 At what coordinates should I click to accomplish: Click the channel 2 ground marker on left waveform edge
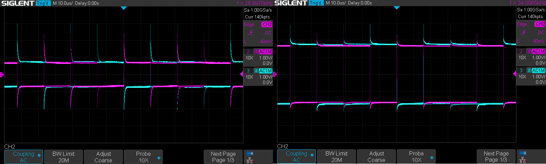2,74
